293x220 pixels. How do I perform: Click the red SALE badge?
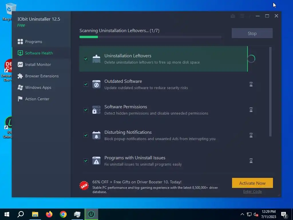click(84, 185)
